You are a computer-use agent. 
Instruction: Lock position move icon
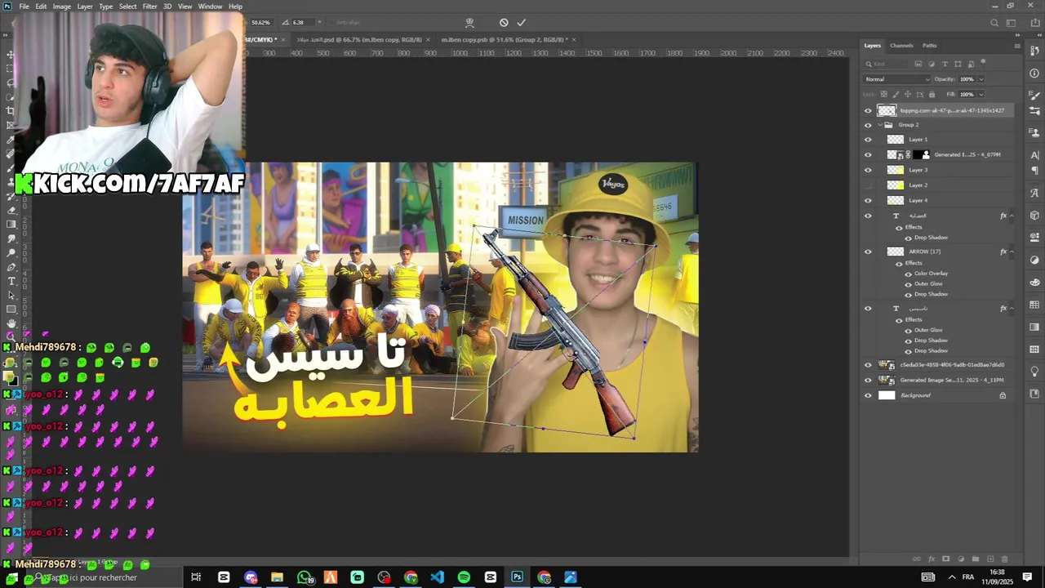pyautogui.click(x=906, y=94)
